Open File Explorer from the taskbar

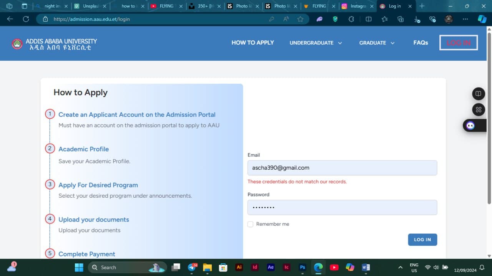tap(207, 267)
